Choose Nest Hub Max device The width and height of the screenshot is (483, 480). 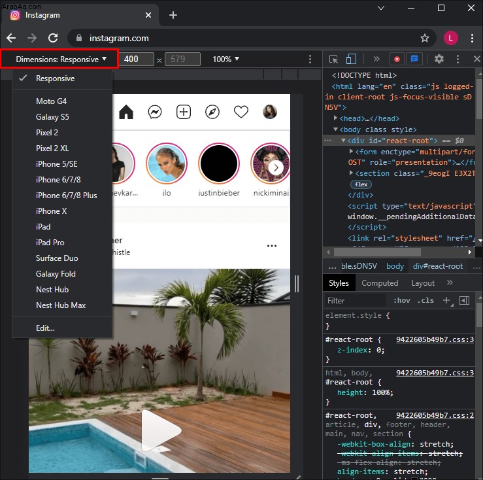(61, 305)
